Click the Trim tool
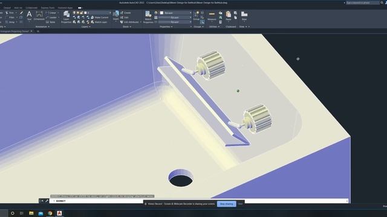 (10, 13)
